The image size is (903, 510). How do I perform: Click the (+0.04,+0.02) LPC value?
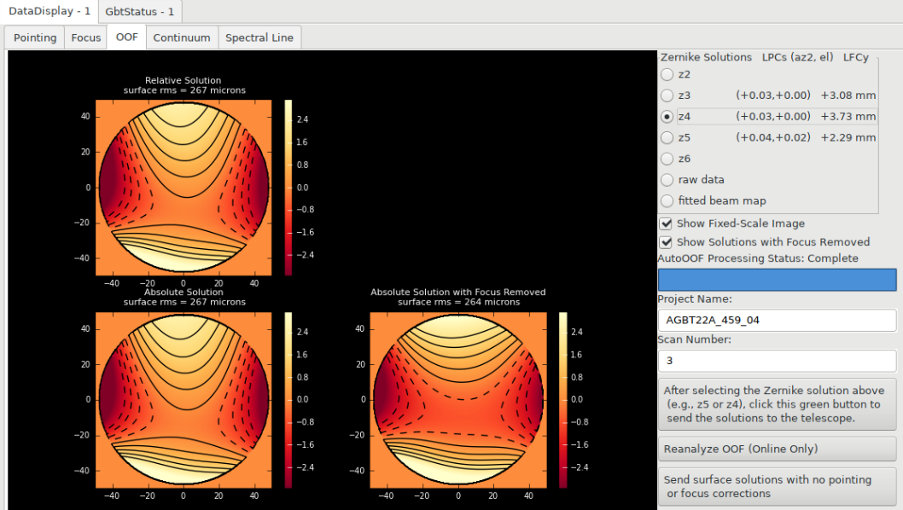[773, 137]
